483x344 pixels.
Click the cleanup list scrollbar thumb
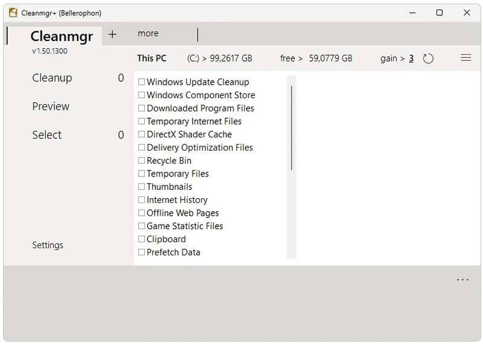(x=292, y=128)
